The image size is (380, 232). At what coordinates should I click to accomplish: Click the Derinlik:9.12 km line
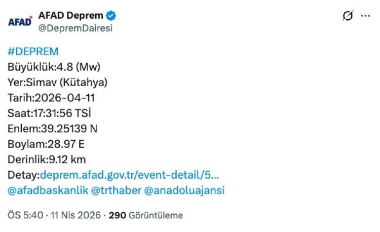[x=47, y=160]
